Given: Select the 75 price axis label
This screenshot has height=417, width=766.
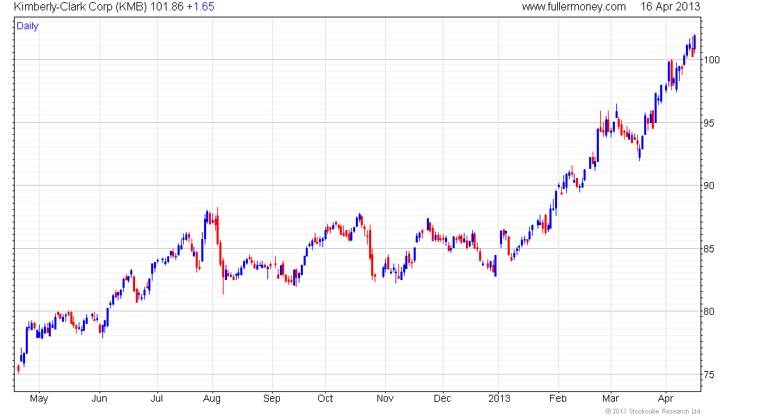Looking at the screenshot, I should click(708, 375).
